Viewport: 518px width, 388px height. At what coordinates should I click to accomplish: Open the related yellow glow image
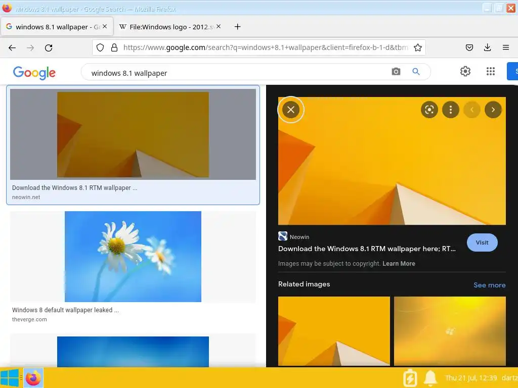[x=450, y=331]
